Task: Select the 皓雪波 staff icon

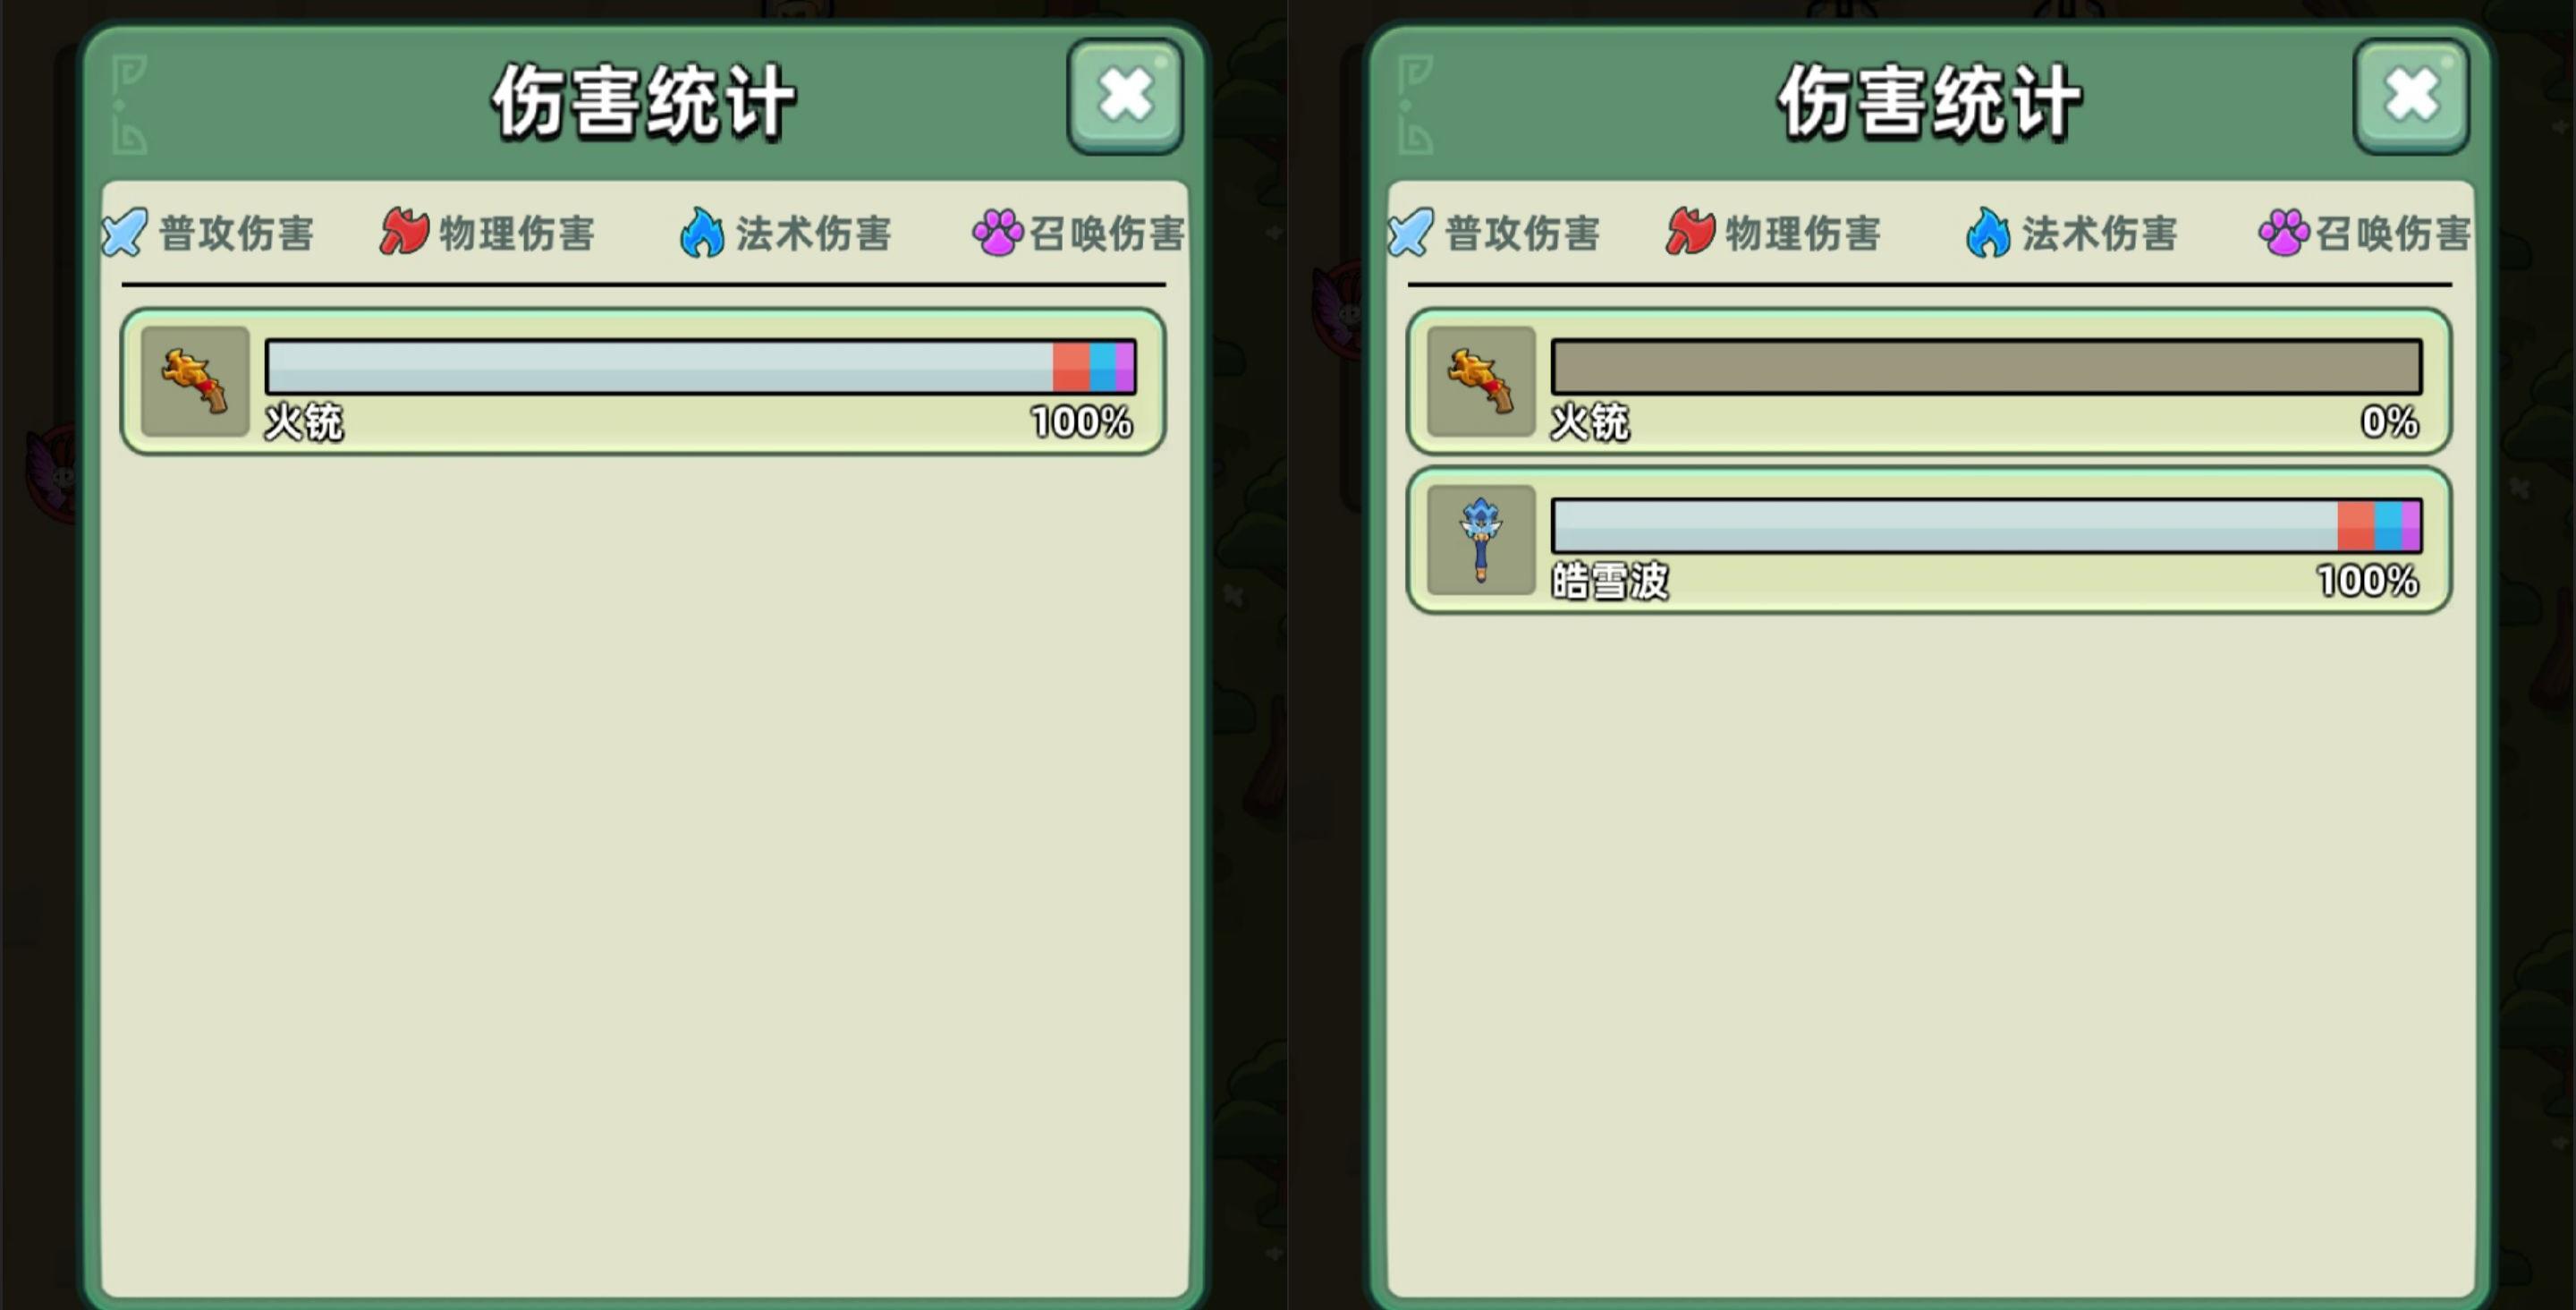Action: coord(1481,540)
